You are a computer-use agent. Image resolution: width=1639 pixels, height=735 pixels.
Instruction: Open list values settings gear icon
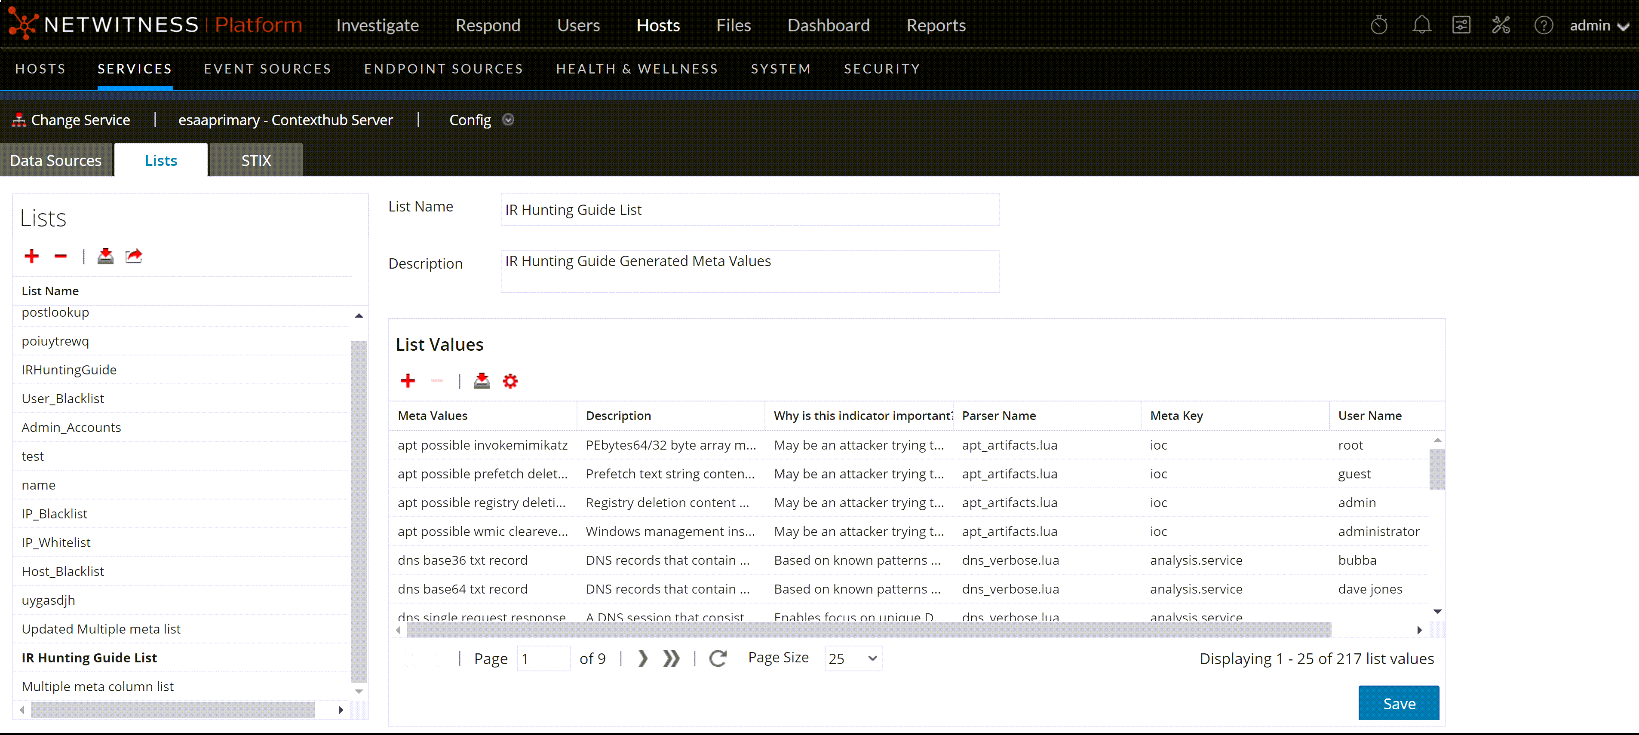(510, 381)
